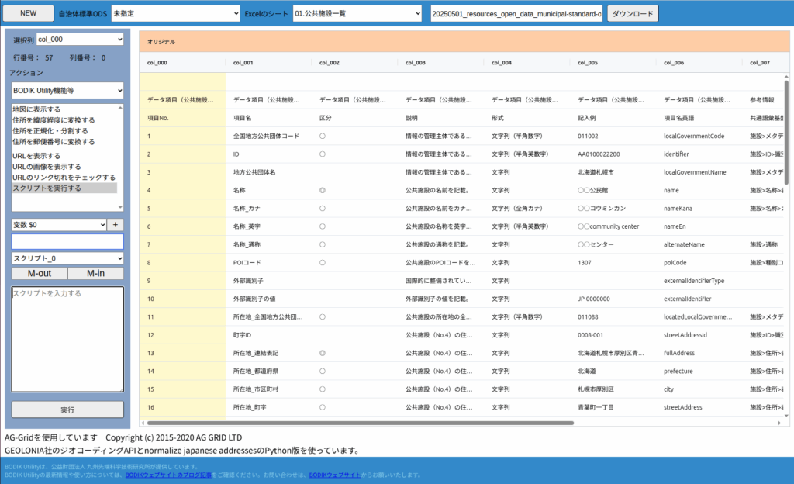
Task: Click the col_003 column header
Action: pos(416,63)
